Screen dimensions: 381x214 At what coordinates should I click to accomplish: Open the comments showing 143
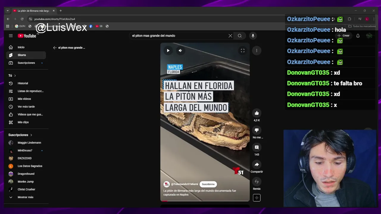257,147
